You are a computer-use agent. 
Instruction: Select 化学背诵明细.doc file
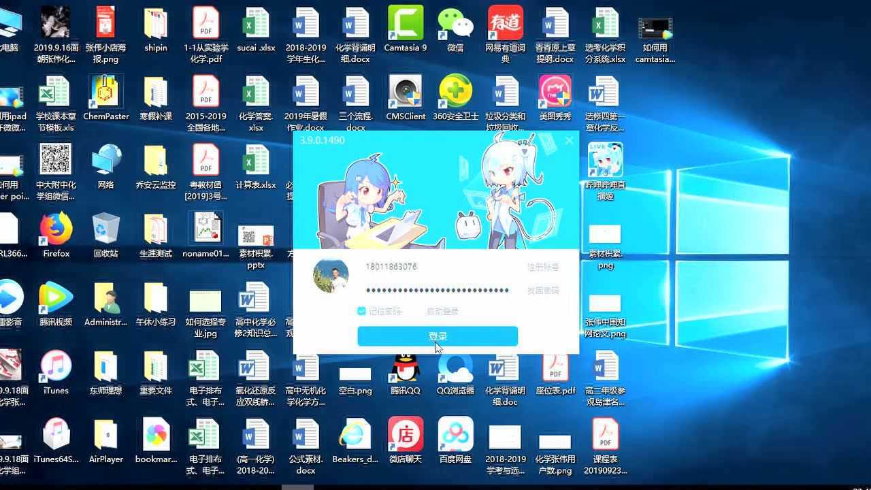pos(505,379)
